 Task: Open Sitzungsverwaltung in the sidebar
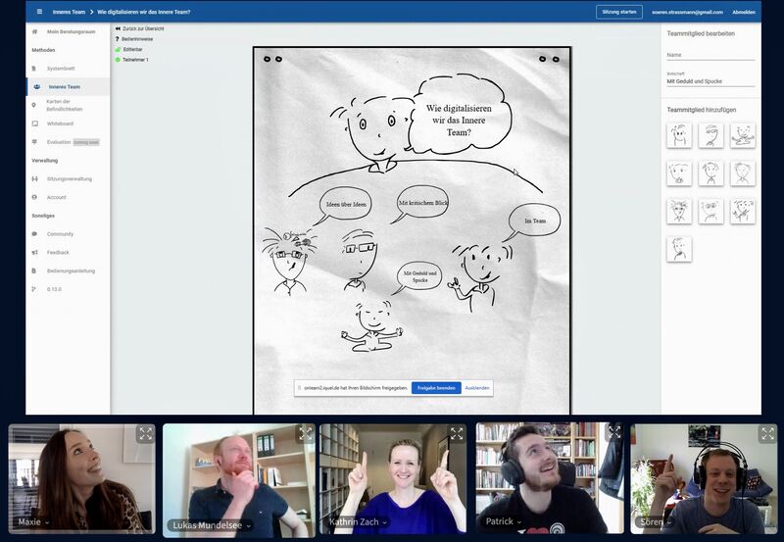coord(69,178)
